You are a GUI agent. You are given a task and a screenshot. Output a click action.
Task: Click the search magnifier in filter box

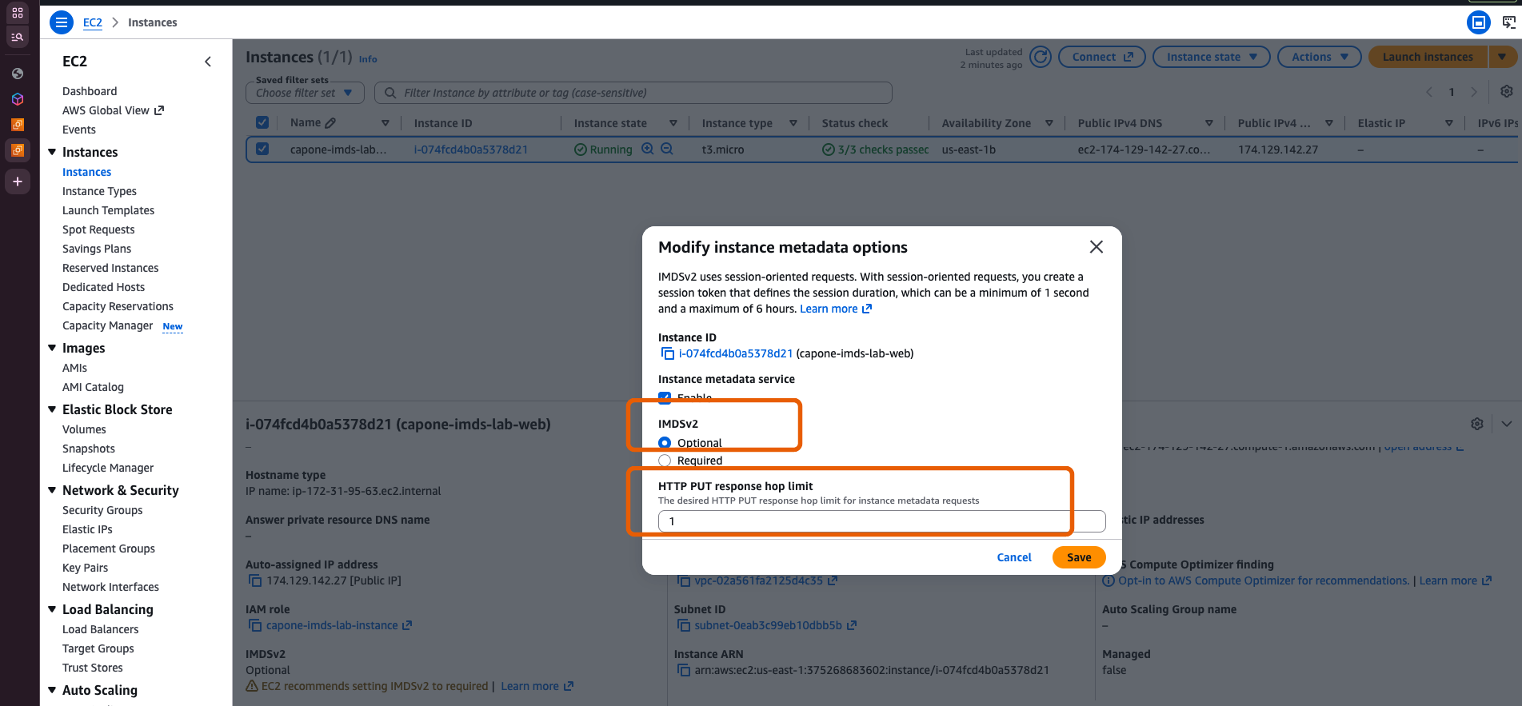click(390, 93)
